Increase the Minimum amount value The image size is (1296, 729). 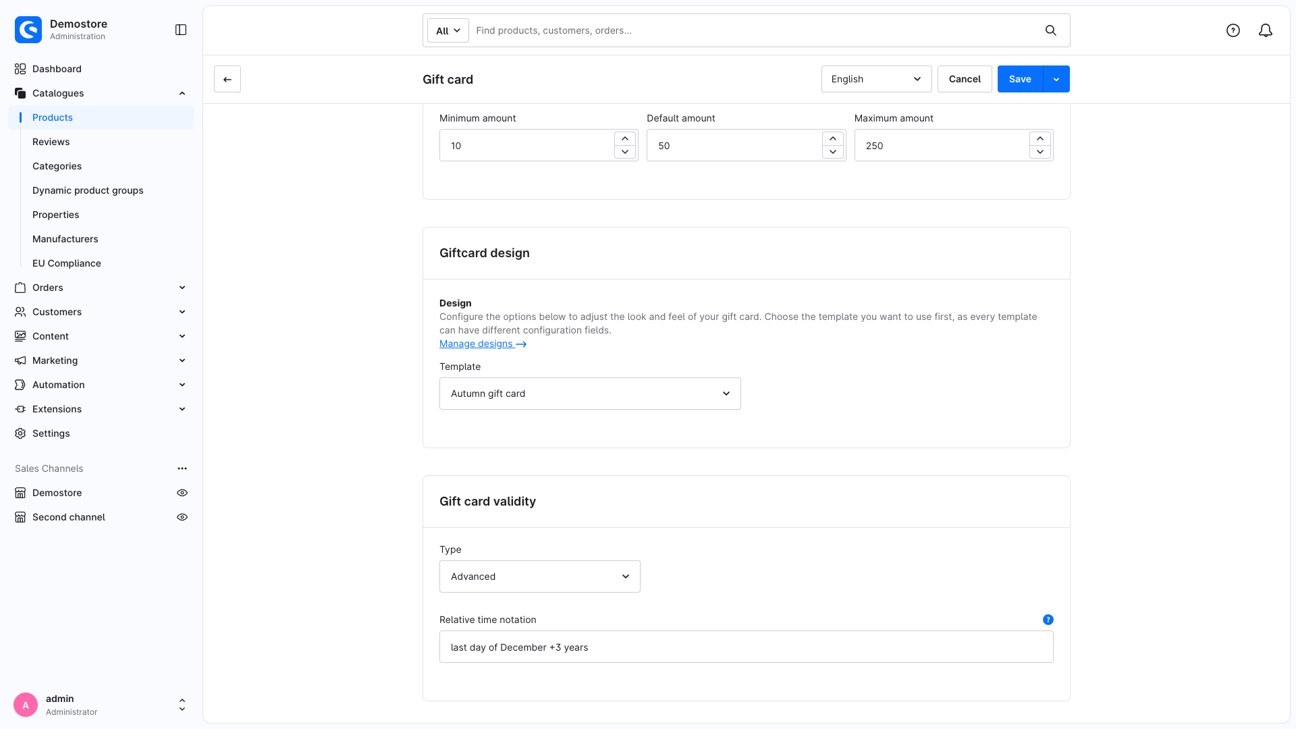(x=625, y=138)
